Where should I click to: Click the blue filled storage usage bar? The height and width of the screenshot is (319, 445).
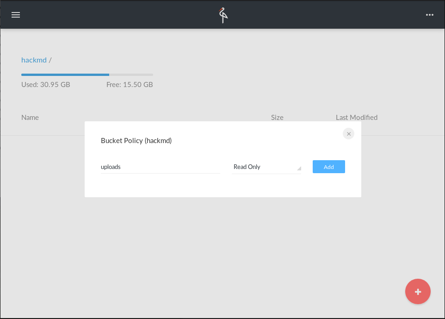point(65,75)
